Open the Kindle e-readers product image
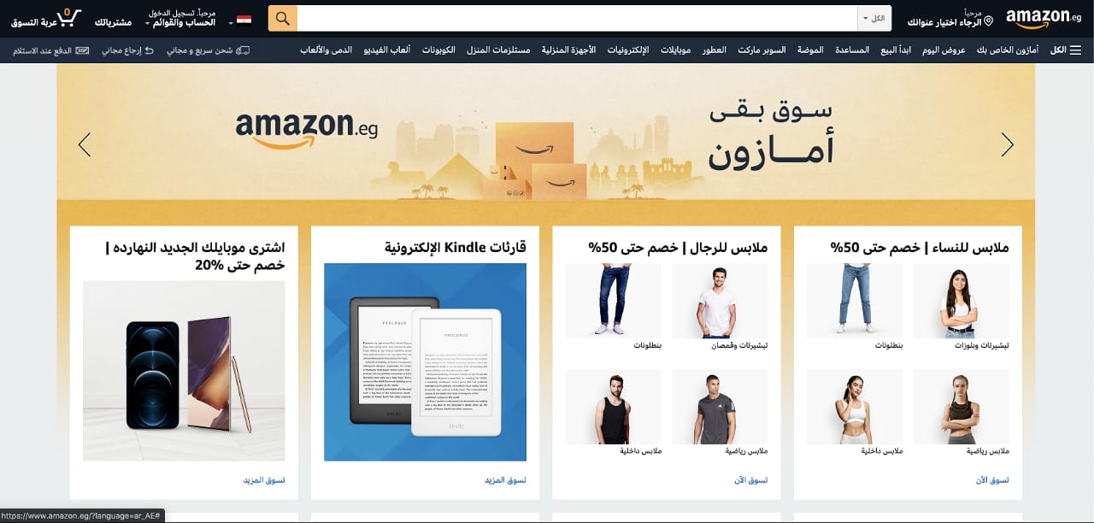 coord(425,362)
